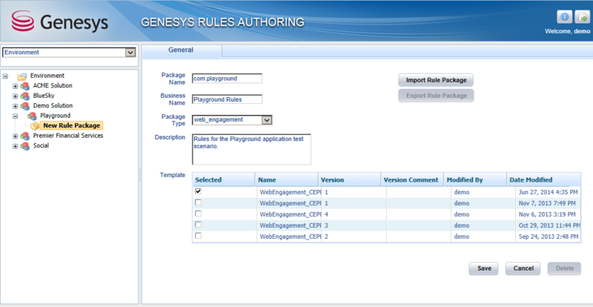Click the Delete button

pyautogui.click(x=564, y=268)
